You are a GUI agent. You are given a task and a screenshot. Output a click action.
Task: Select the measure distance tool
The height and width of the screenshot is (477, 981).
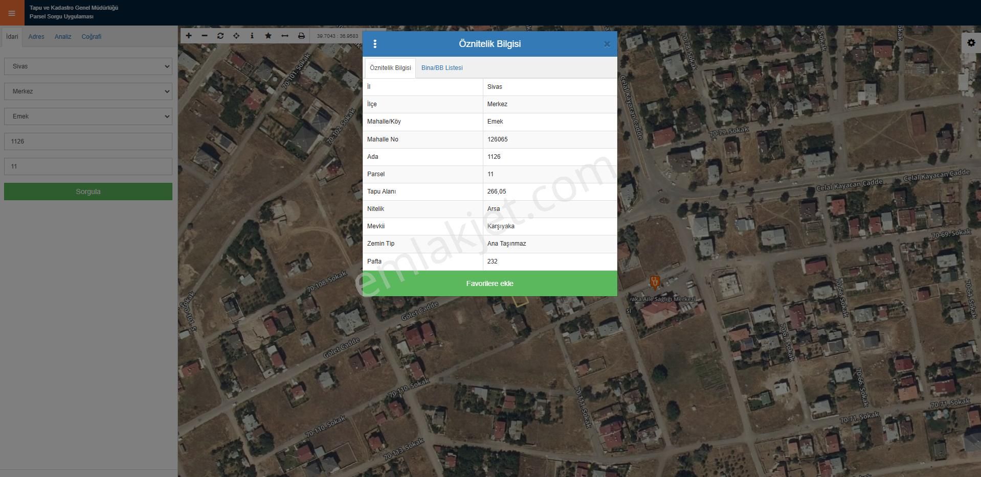click(285, 36)
